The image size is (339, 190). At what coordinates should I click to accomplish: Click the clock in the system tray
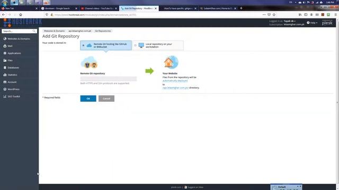330,2
